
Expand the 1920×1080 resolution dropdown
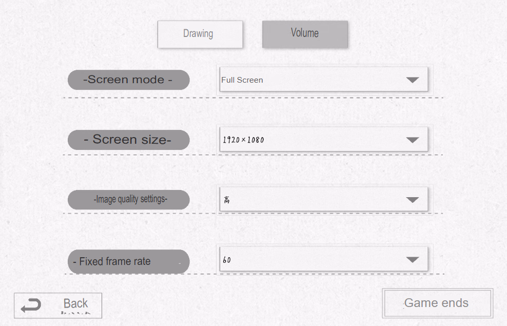point(323,140)
